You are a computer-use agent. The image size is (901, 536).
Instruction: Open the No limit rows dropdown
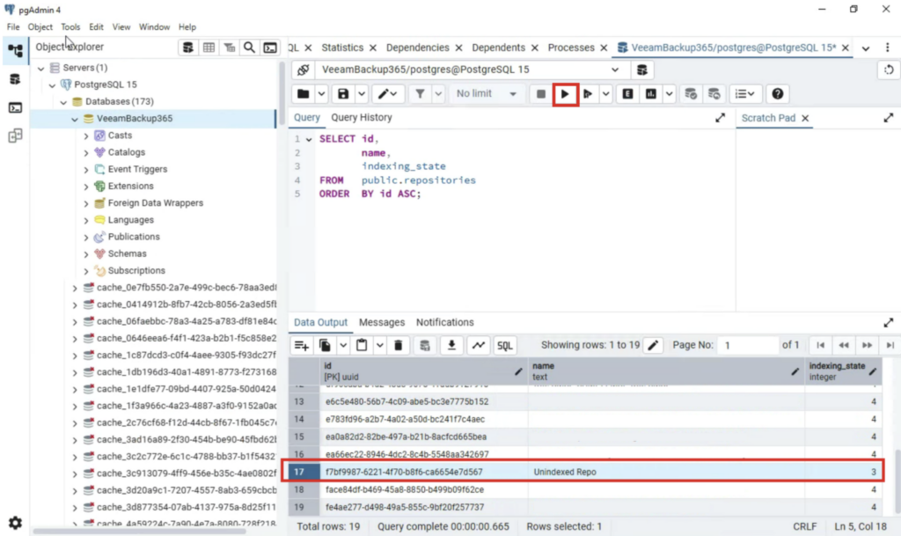[486, 93]
